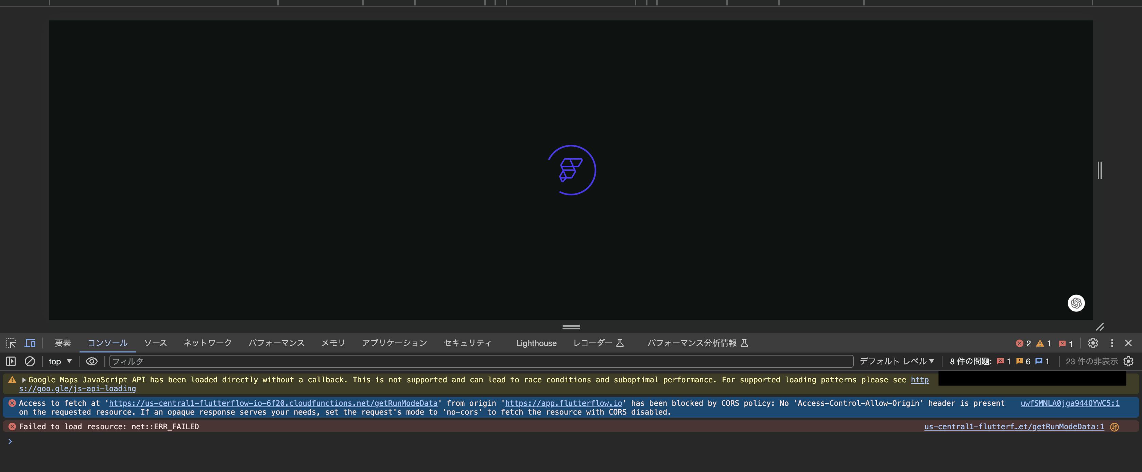Switch to the 要素 tab

[63, 343]
